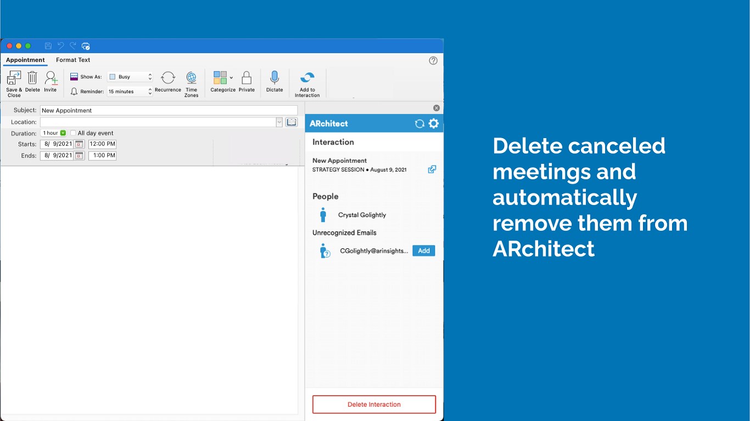750x421 pixels.
Task: Click the STRATEGY SESSION August 9, 2021 text
Action: pos(360,170)
